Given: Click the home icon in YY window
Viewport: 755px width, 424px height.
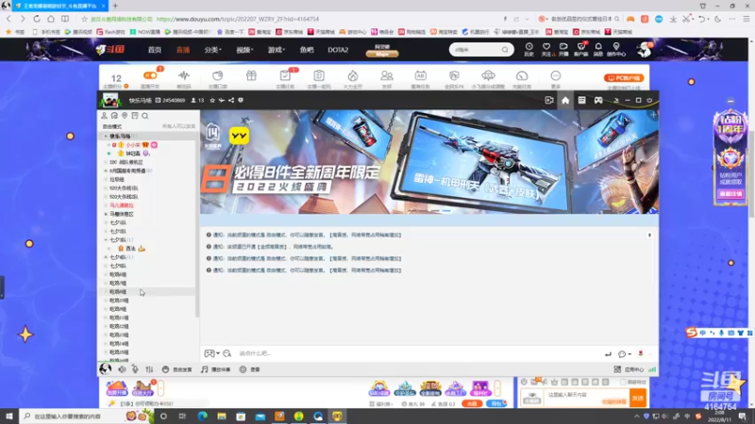Looking at the screenshot, I should coord(565,100).
